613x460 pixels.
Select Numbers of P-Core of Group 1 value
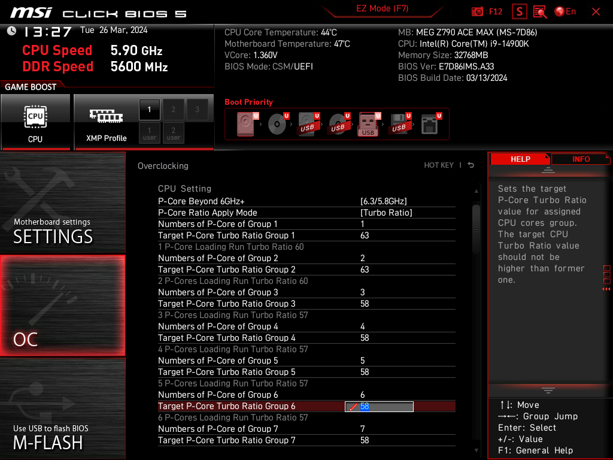[362, 224]
